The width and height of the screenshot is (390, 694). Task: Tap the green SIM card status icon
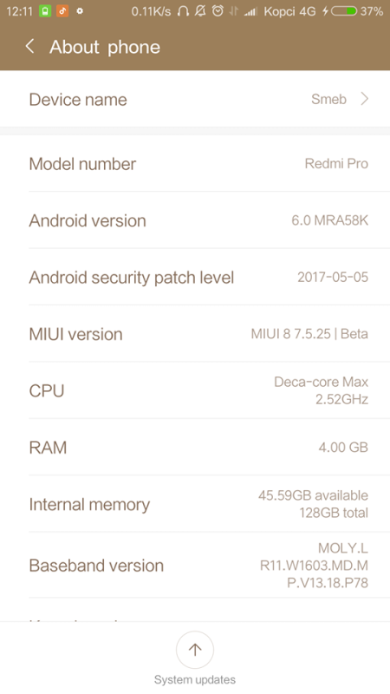45,11
